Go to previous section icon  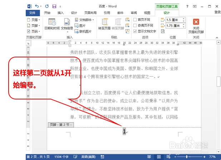pyautogui.click(x=127, y=20)
